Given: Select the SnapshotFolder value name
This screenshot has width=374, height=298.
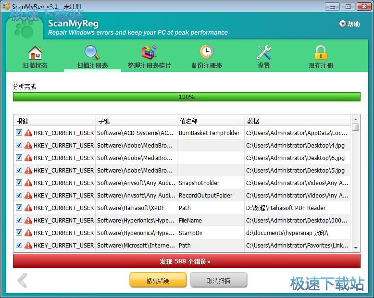Looking at the screenshot, I should point(199,183).
